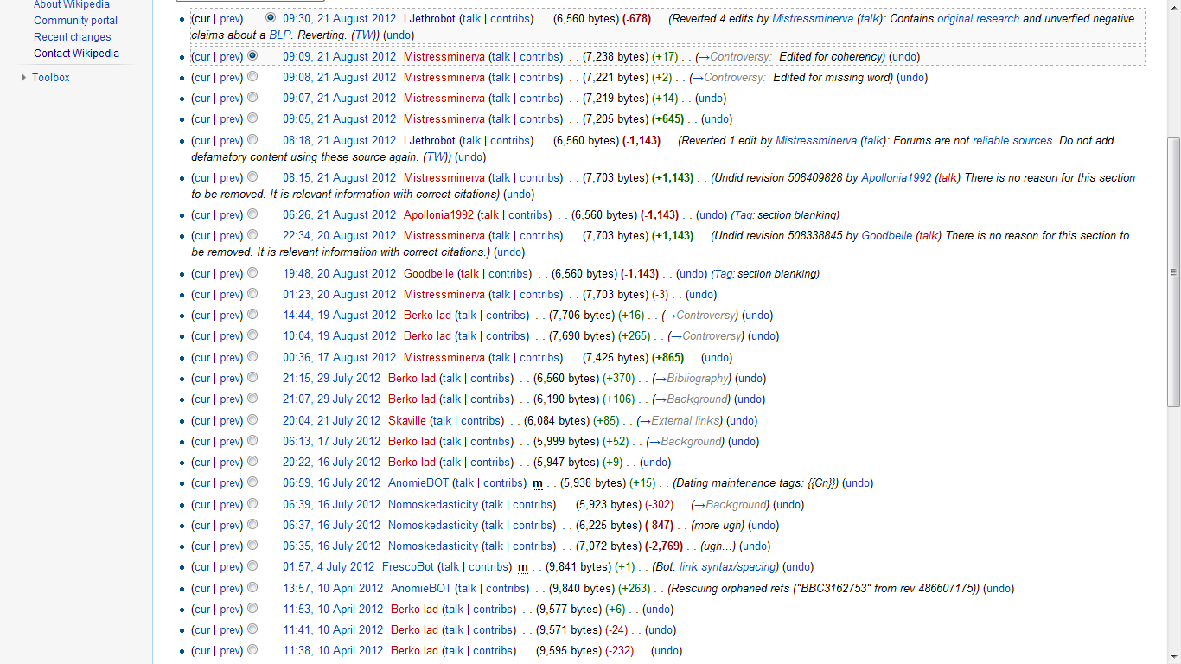Undo the 06:26, 21 August section blanking edit
This screenshot has height=664, width=1181.
point(710,214)
